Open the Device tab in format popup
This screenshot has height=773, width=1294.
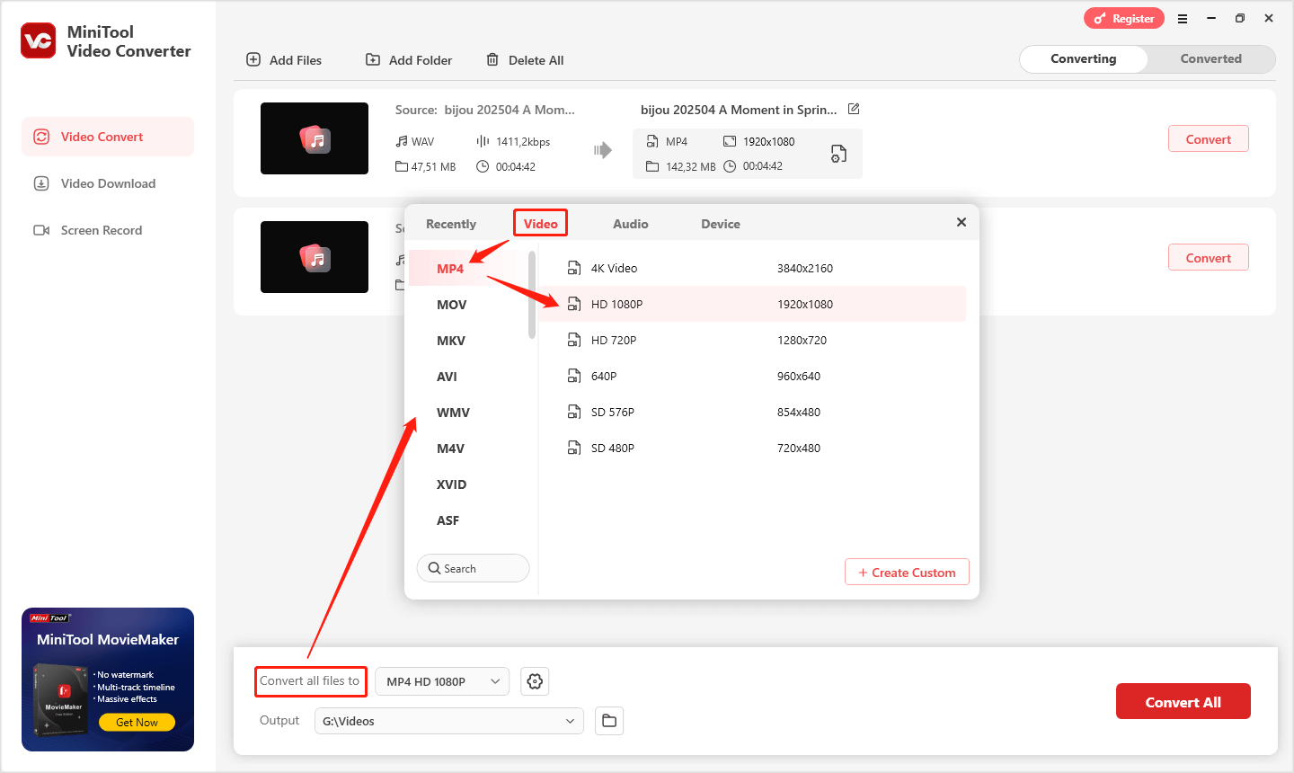click(x=721, y=224)
